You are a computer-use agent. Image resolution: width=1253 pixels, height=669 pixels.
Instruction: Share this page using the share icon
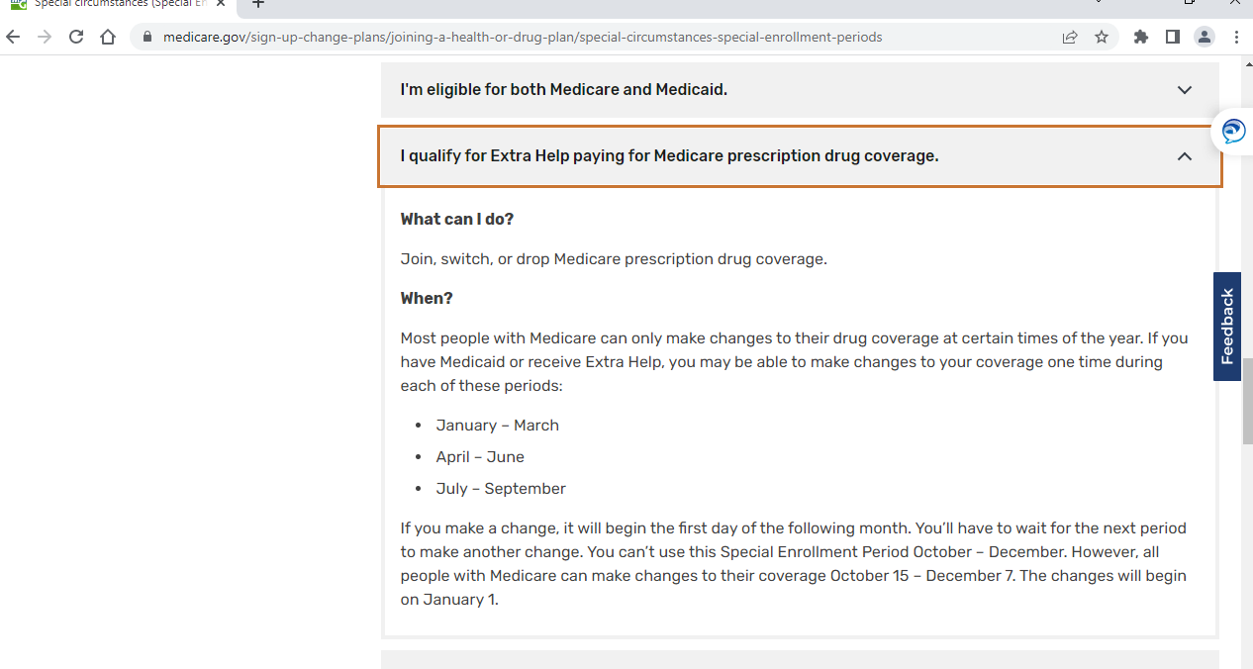point(1070,38)
